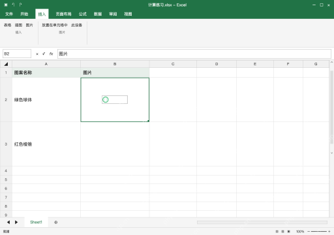The width and height of the screenshot is (334, 235).
Task: Click the zoom in plus button
Action: click(x=329, y=232)
